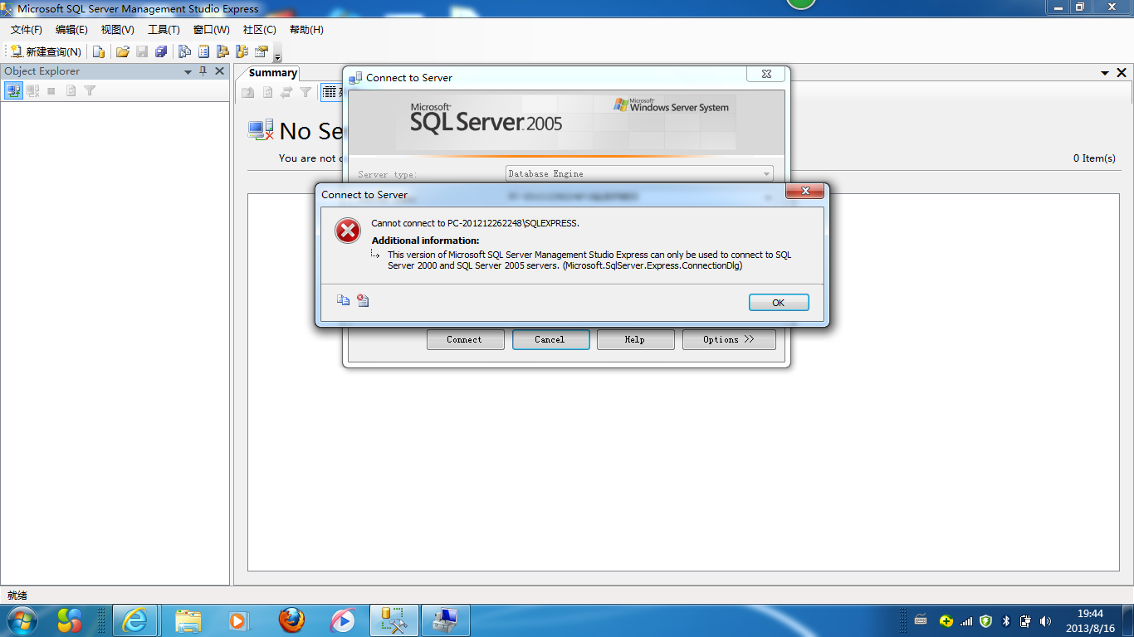This screenshot has height=637, width=1134.
Task: Open the 帮助(H) menu
Action: [x=306, y=30]
